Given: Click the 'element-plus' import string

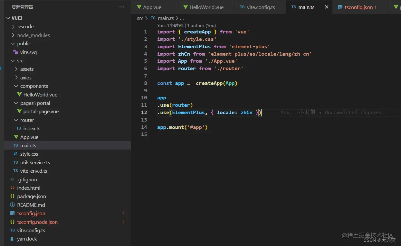Looking at the screenshot, I should [249, 47].
